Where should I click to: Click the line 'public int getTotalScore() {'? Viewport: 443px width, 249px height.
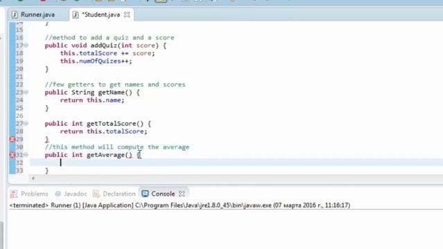98,124
